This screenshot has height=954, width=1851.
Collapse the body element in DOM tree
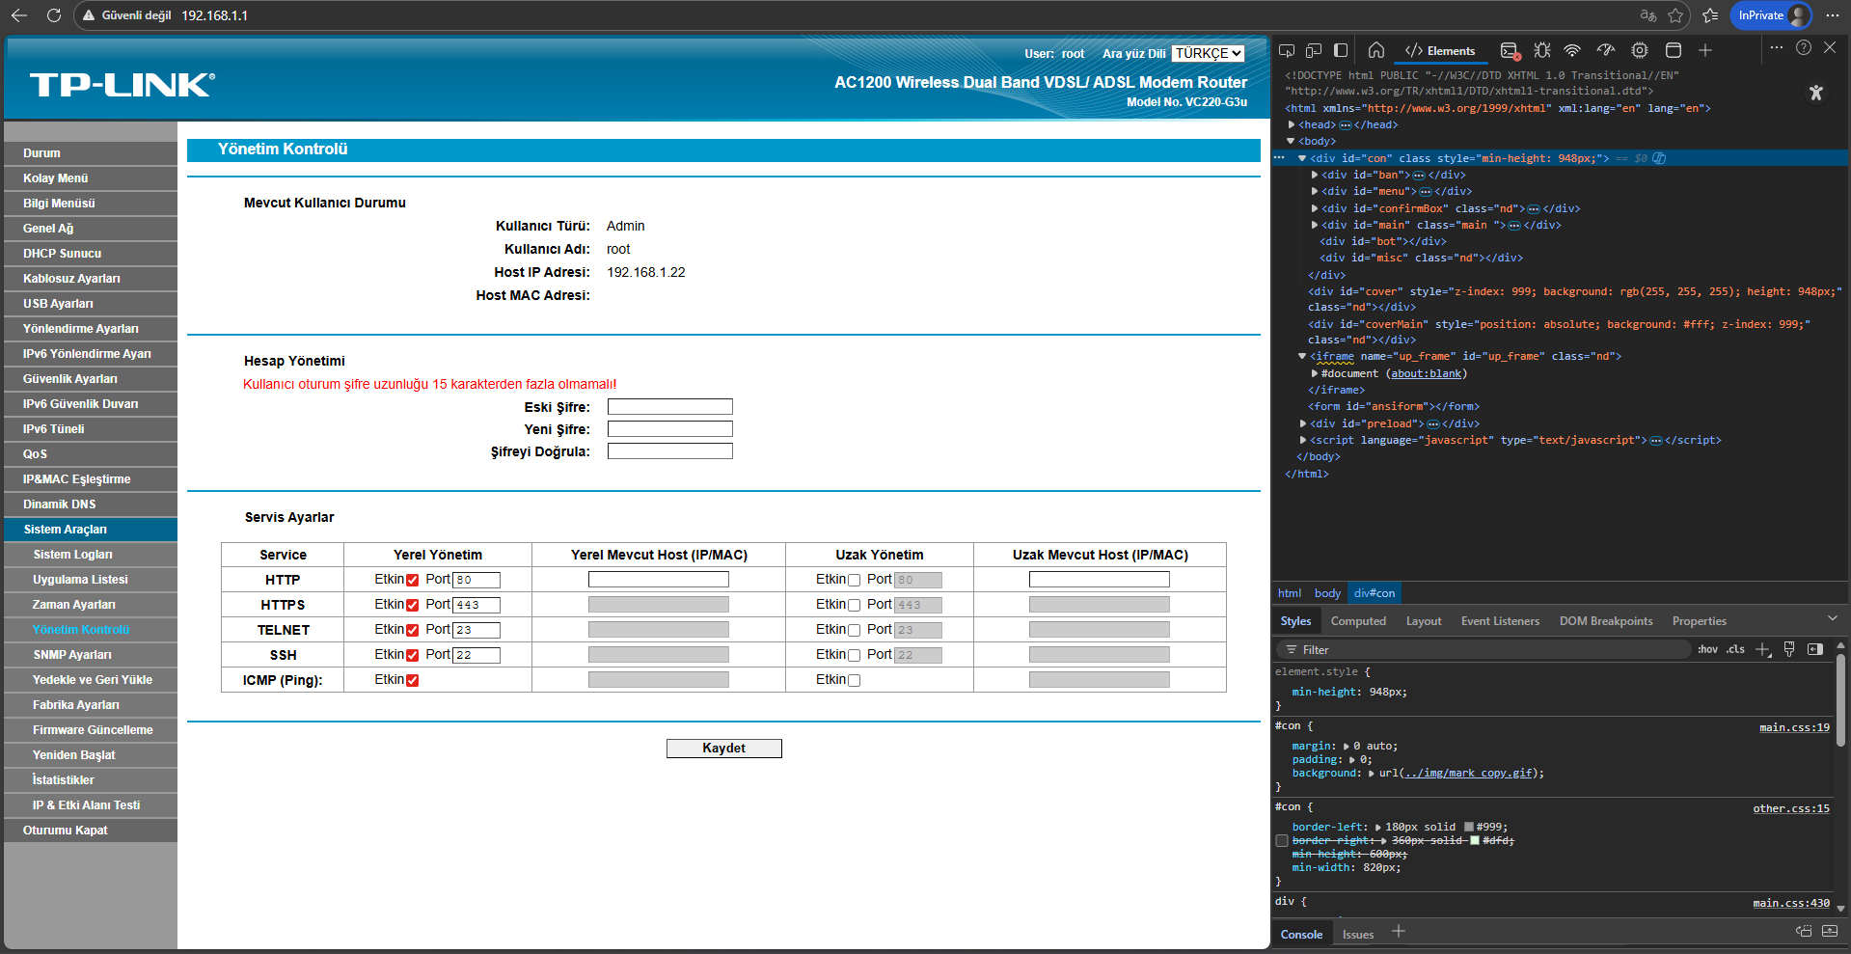click(x=1292, y=141)
